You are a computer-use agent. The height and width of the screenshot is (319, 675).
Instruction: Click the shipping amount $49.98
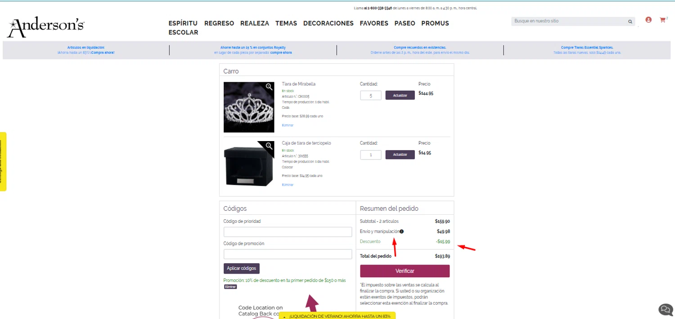click(443, 232)
